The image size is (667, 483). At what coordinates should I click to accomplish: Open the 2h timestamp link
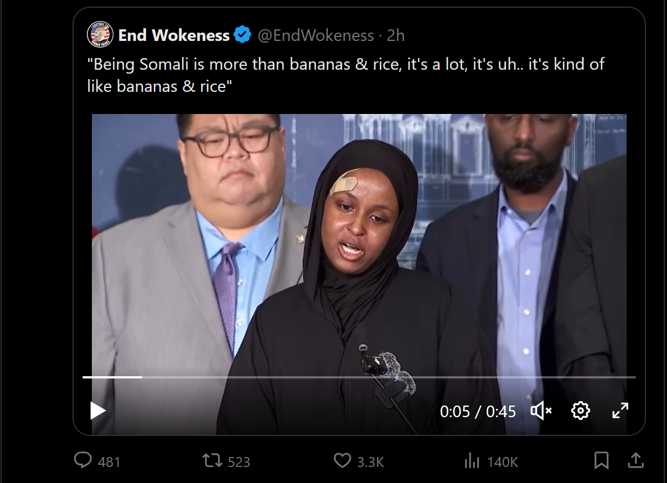click(x=396, y=35)
